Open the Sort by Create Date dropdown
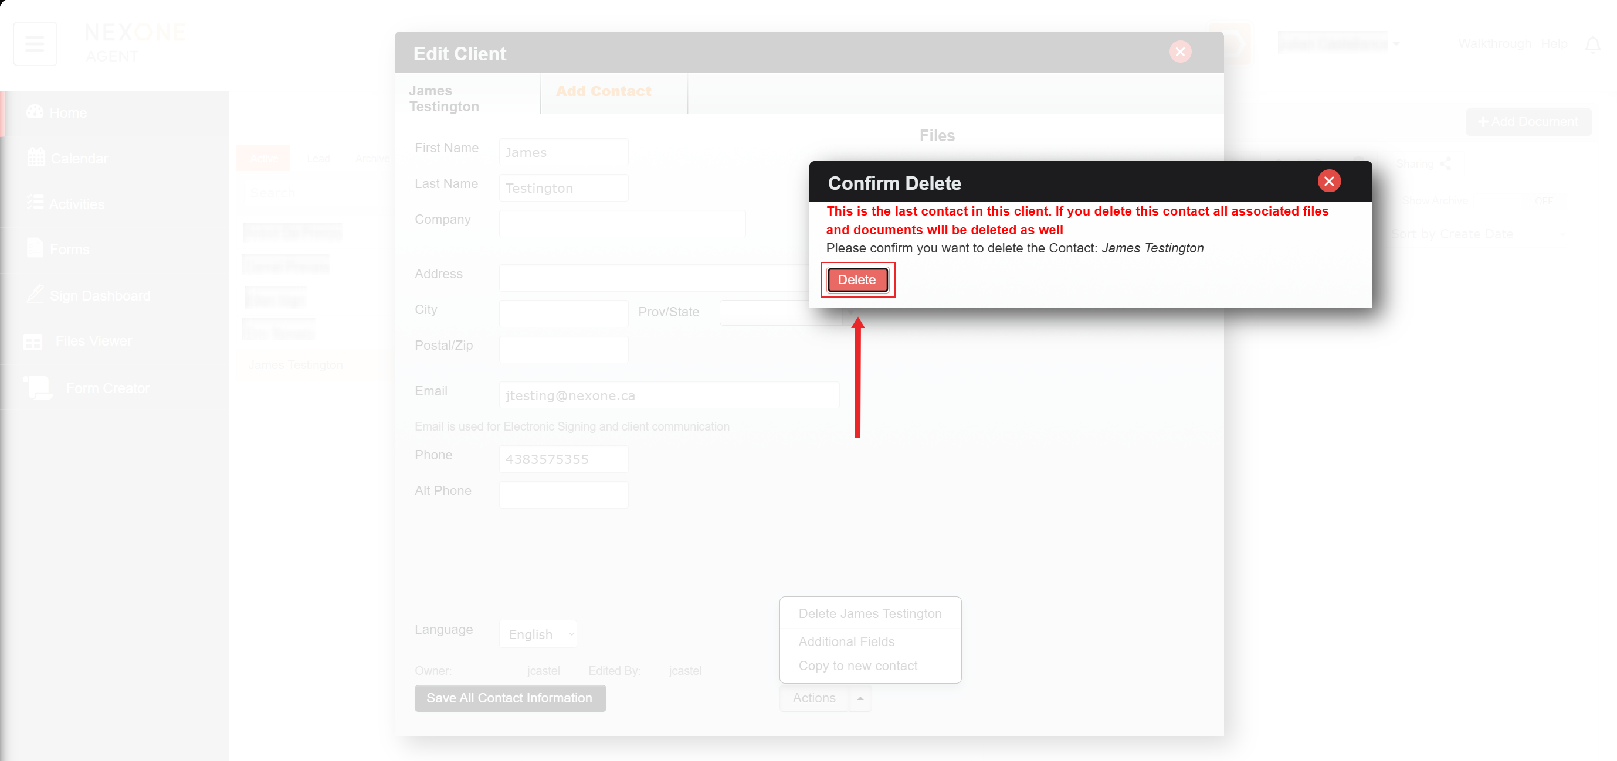Screen dimensions: 1617x761 tap(1477, 234)
